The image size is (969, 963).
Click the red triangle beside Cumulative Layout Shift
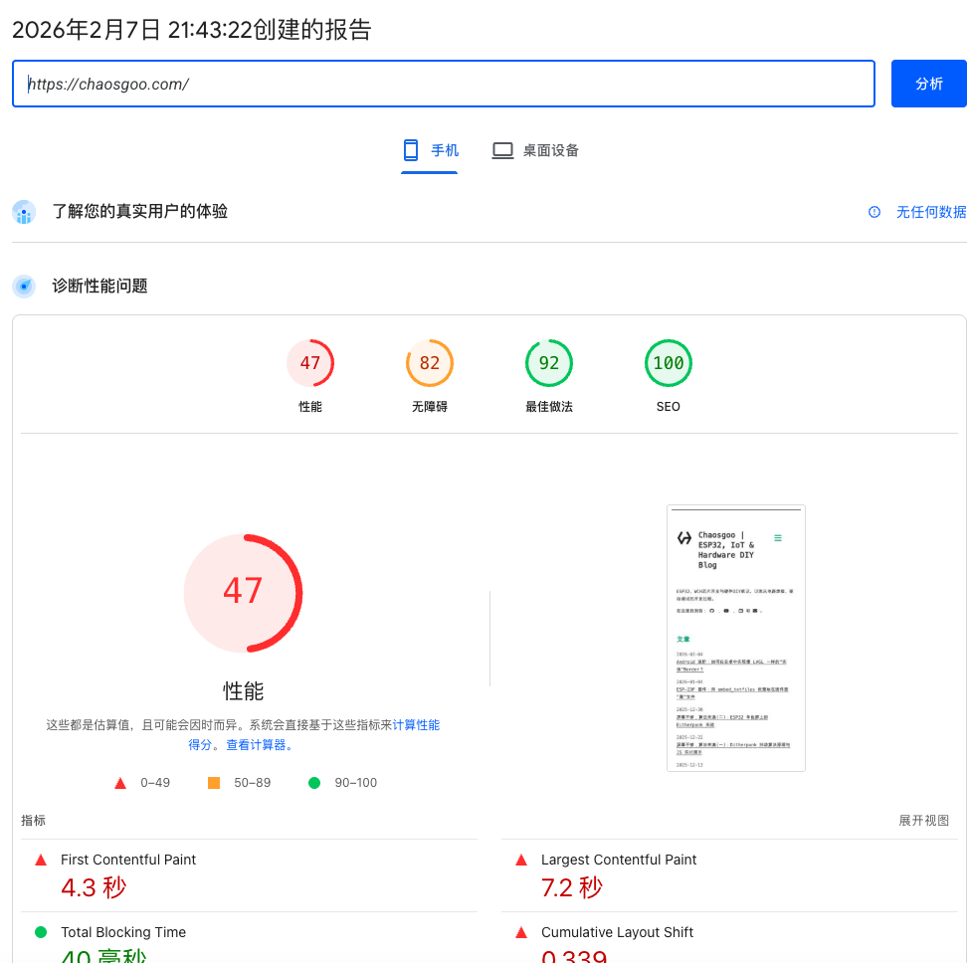pos(521,931)
